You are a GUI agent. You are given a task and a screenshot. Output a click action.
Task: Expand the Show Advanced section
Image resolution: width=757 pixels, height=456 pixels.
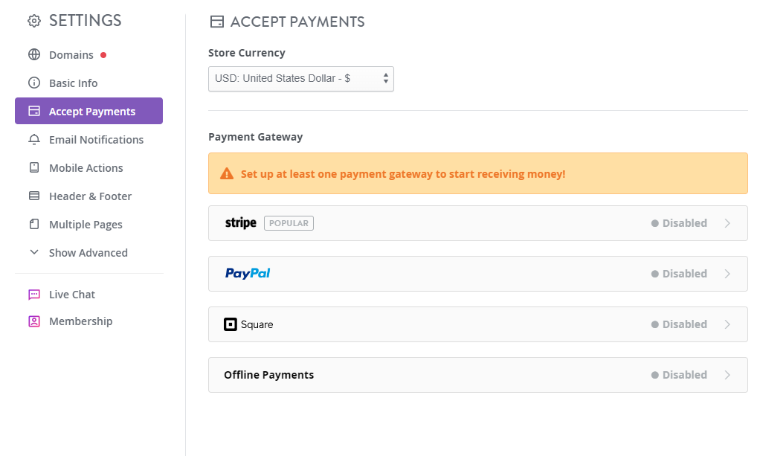pos(88,253)
